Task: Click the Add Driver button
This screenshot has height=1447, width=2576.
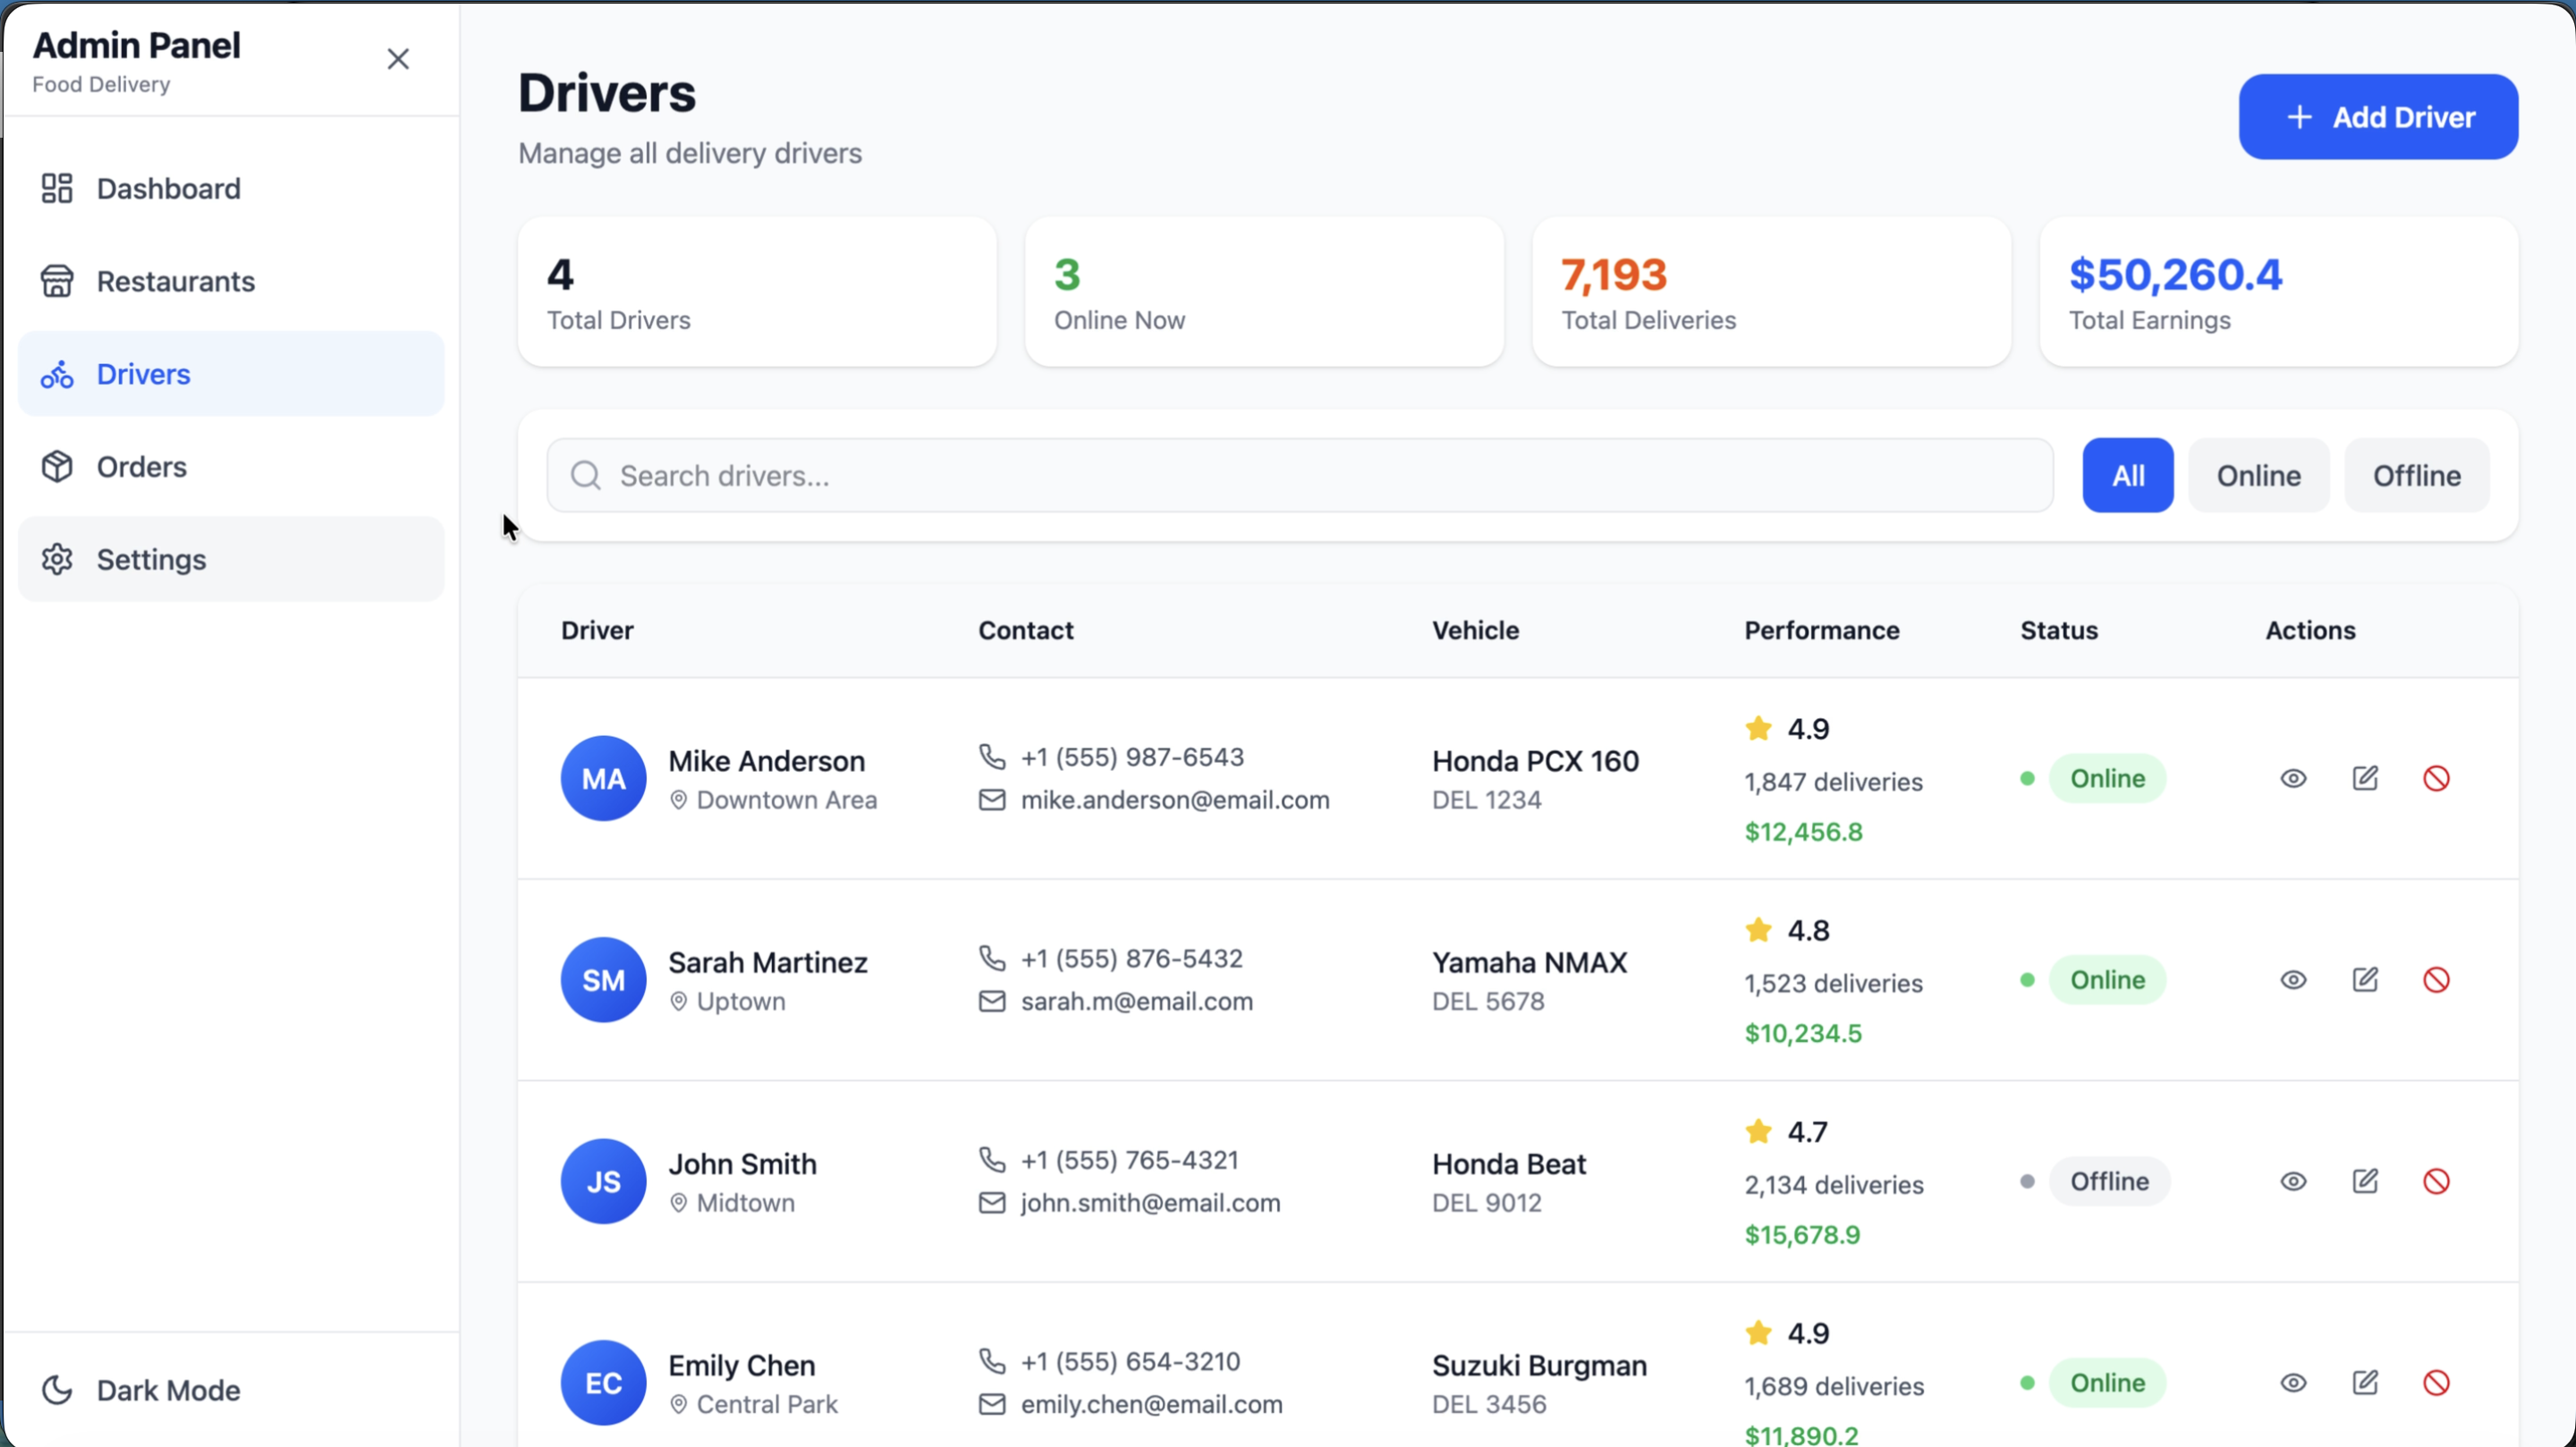Action: point(2378,117)
